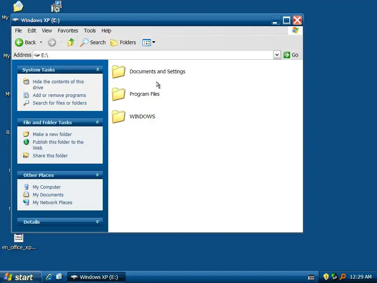The height and width of the screenshot is (283, 377).
Task: Open the Help menu
Action: [x=106, y=31]
